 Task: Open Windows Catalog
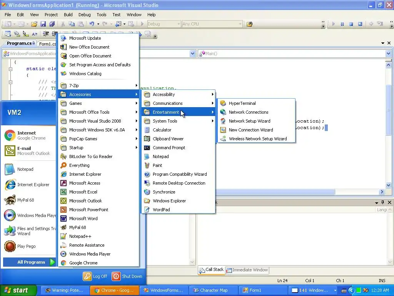click(99, 74)
